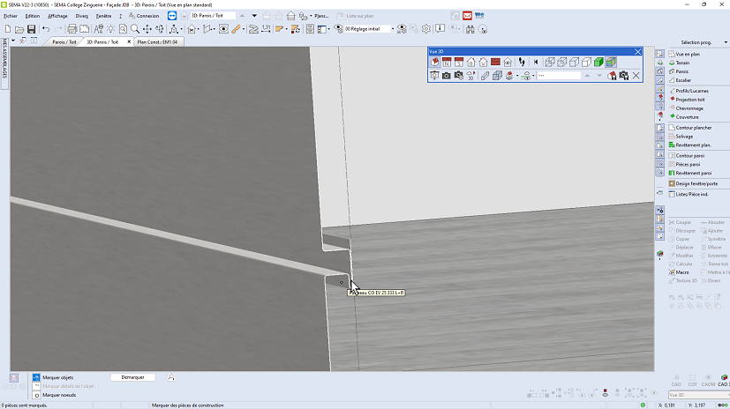Click the empty text field in Vue 3D toolbar

pyautogui.click(x=559, y=76)
